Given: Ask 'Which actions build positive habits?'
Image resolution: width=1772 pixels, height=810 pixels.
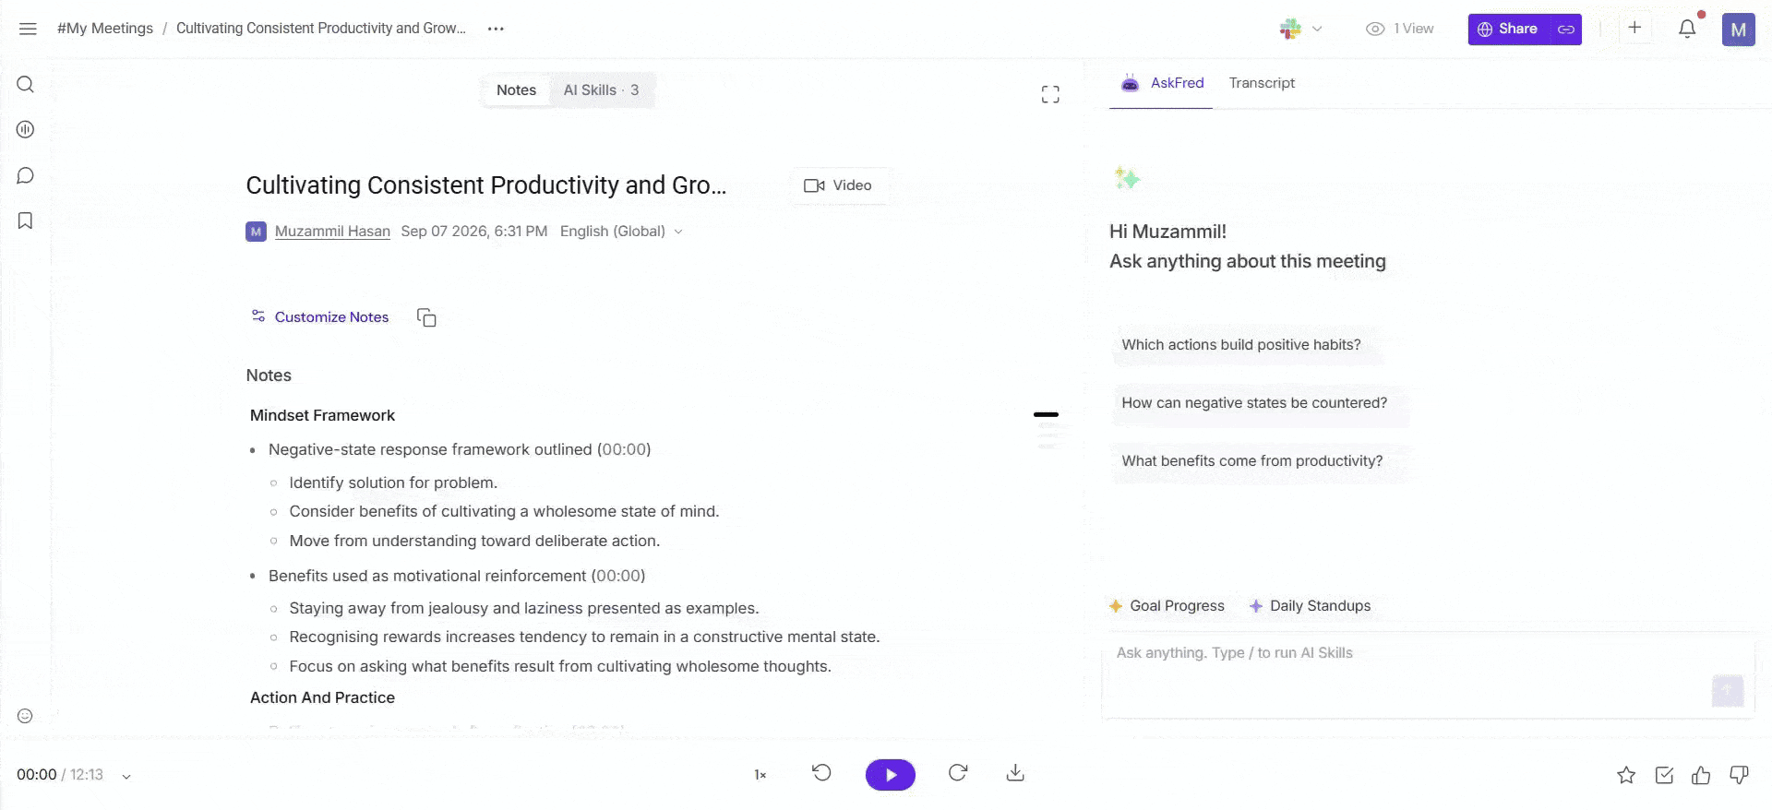Looking at the screenshot, I should [1241, 345].
